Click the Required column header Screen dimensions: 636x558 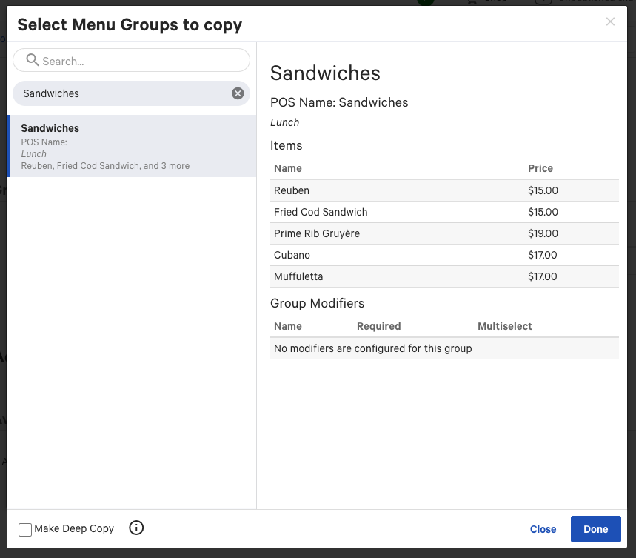378,326
